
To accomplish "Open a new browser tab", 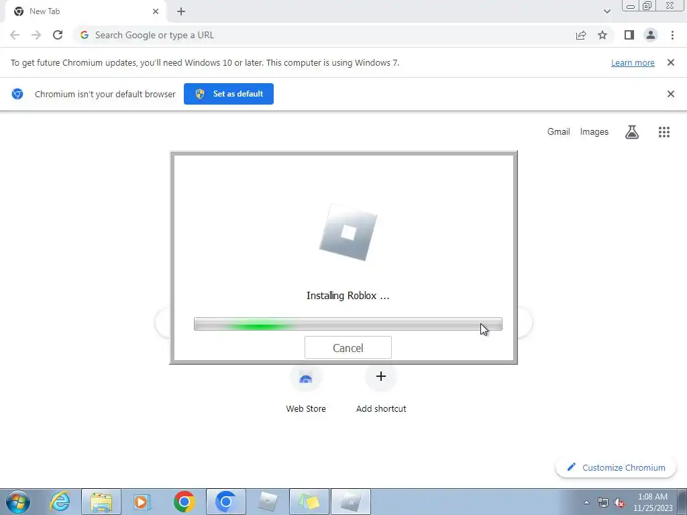I will pyautogui.click(x=181, y=11).
